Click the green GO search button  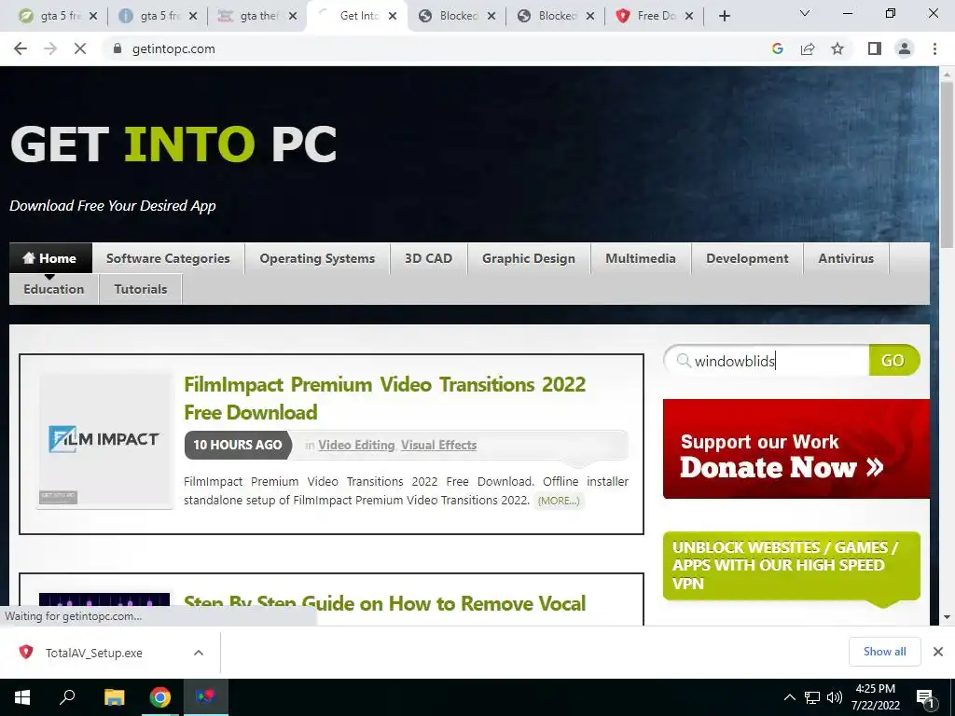(893, 361)
